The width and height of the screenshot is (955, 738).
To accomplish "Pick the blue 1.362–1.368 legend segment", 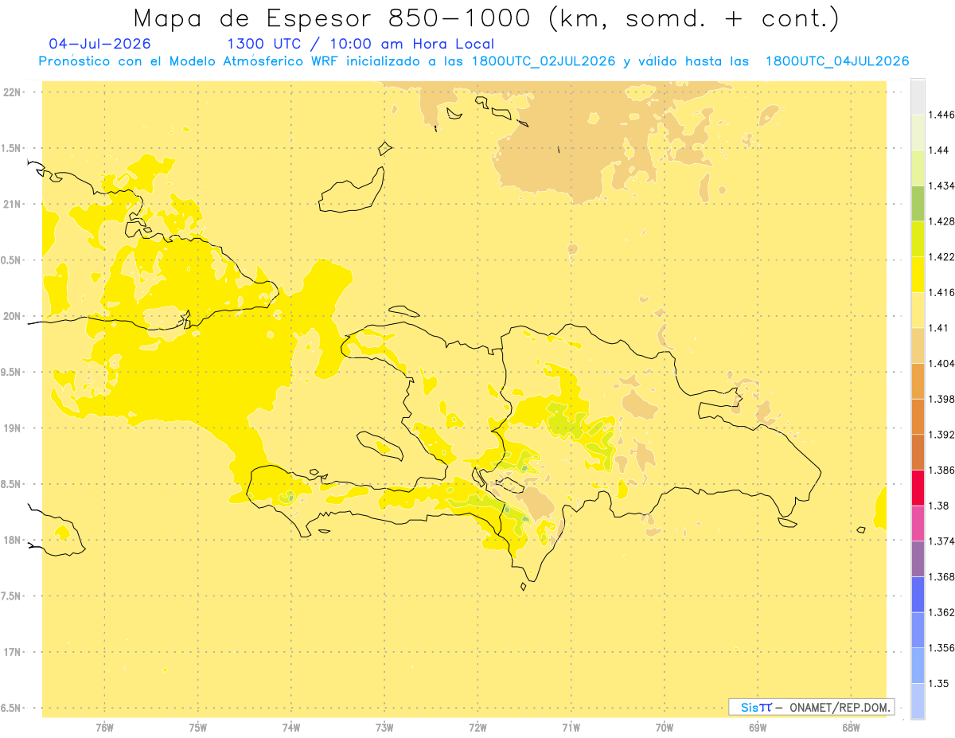I will pyautogui.click(x=918, y=594).
